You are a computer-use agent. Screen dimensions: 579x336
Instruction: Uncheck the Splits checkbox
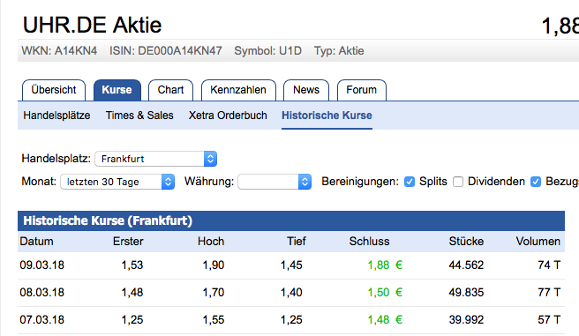[410, 182]
